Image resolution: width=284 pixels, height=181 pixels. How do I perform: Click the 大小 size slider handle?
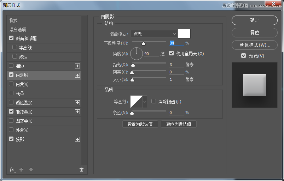(x=132, y=80)
